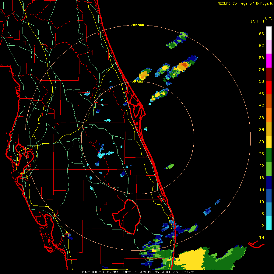Pick the navy blue legend swatch
The height and width of the screenshot is (274, 274).
tap(269, 182)
